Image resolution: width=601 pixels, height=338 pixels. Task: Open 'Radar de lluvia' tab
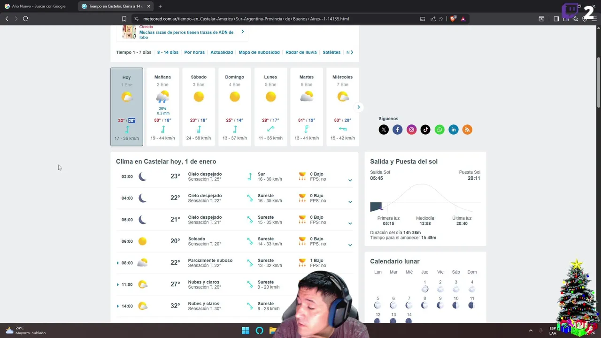(x=301, y=52)
